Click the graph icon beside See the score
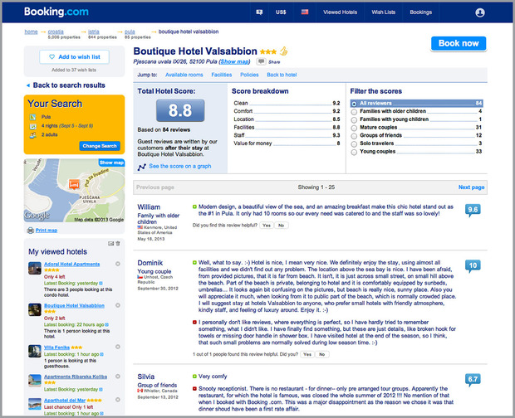Viewport: 515px width, 418px height. pos(141,167)
